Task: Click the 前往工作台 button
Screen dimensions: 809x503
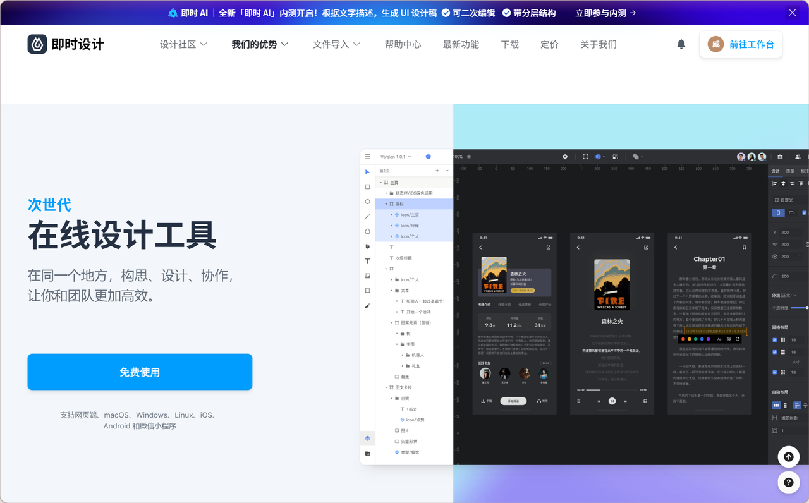Action: pos(741,44)
